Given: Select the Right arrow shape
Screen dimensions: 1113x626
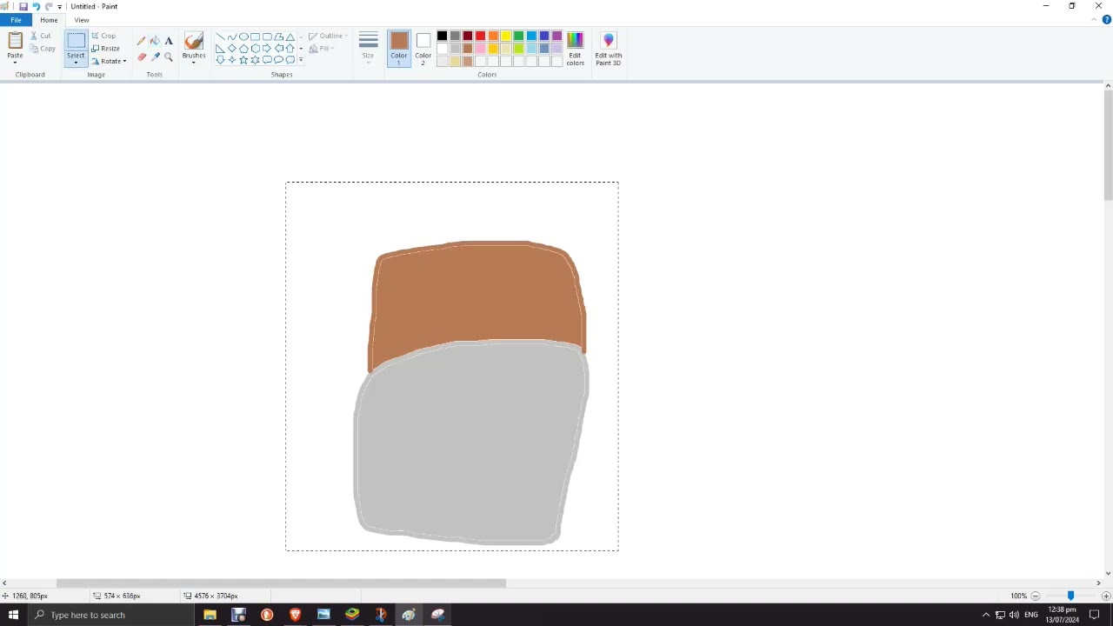Looking at the screenshot, I should tap(267, 49).
